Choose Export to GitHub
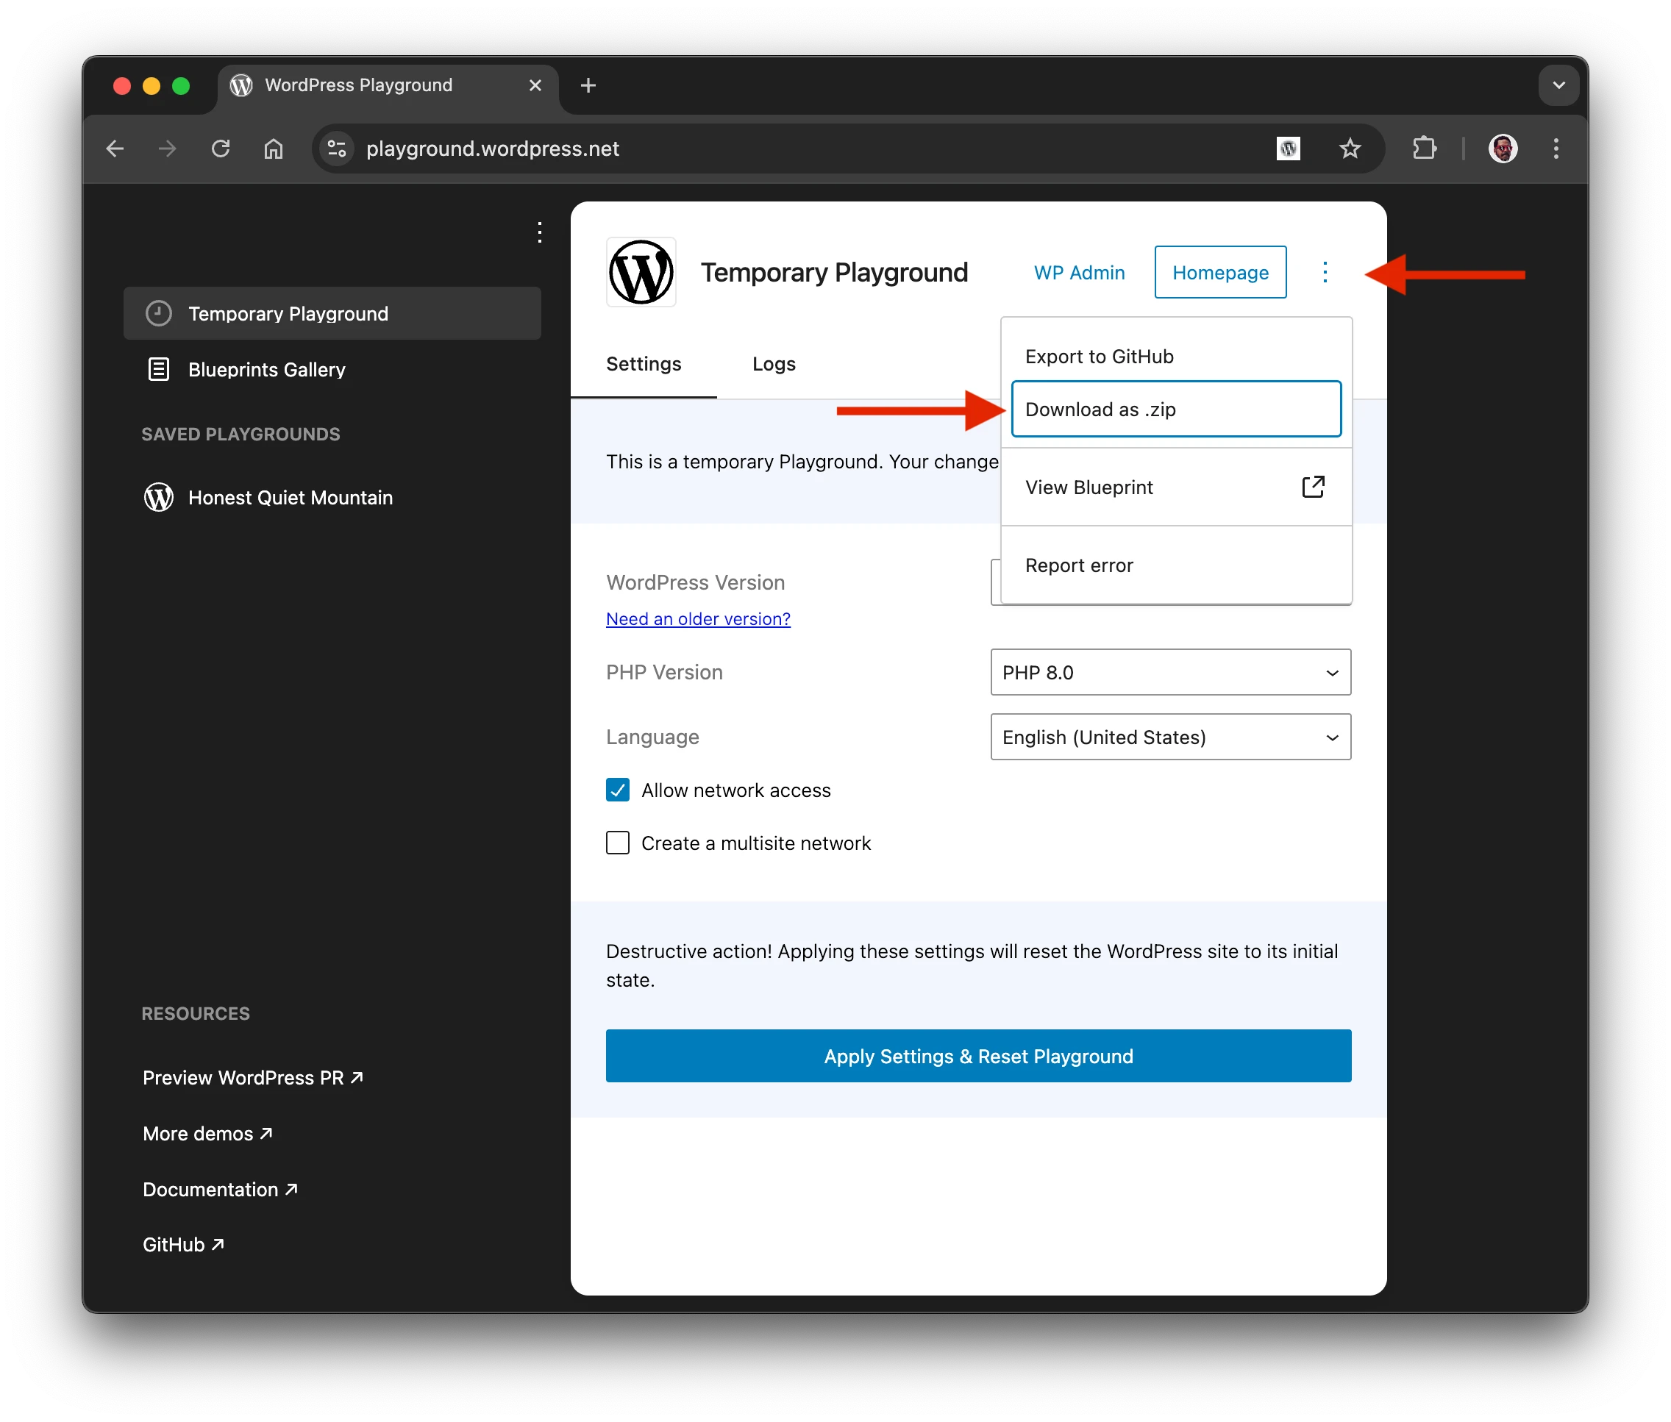 pyautogui.click(x=1176, y=357)
